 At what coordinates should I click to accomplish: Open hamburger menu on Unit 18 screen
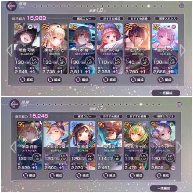pos(182,6)
